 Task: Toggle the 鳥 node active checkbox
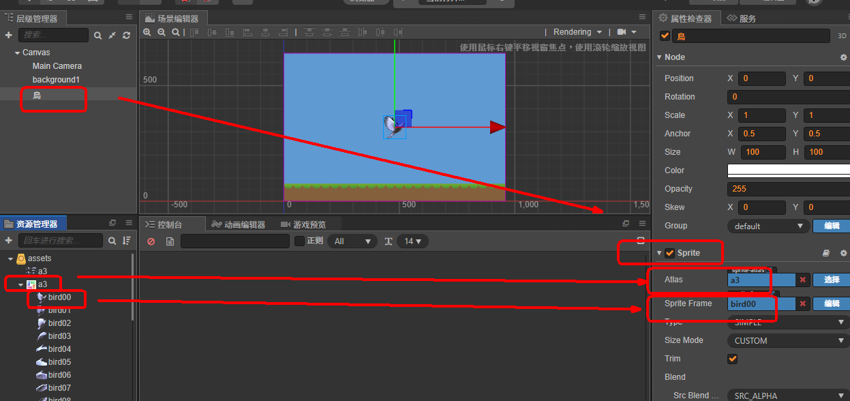tap(665, 36)
